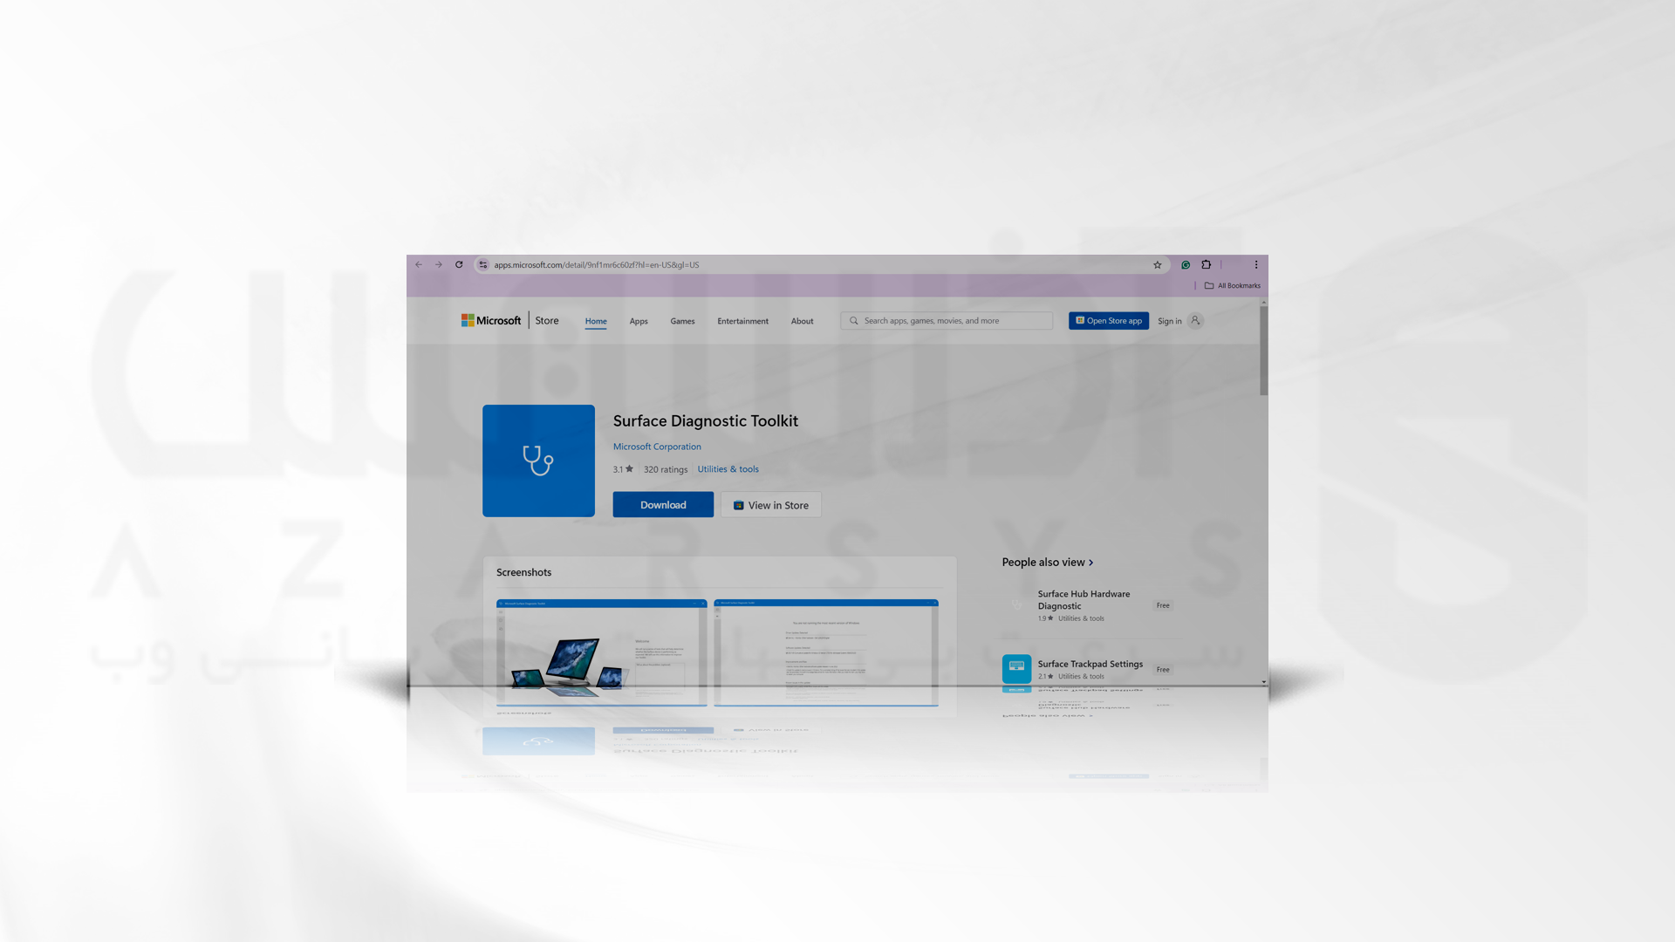Click the Microsoft Corporation developer link
This screenshot has width=1675, height=942.
656,447
